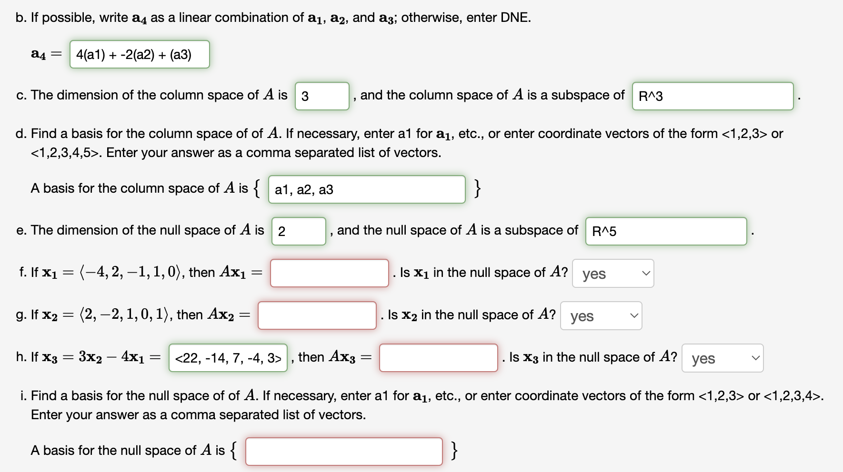
Task: Select the R^3 subspace answer field
Action: pos(712,96)
